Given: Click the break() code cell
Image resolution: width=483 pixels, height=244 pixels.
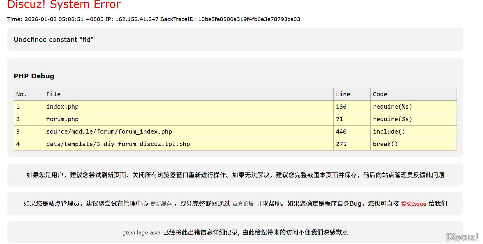Looking at the screenshot, I should (385, 144).
